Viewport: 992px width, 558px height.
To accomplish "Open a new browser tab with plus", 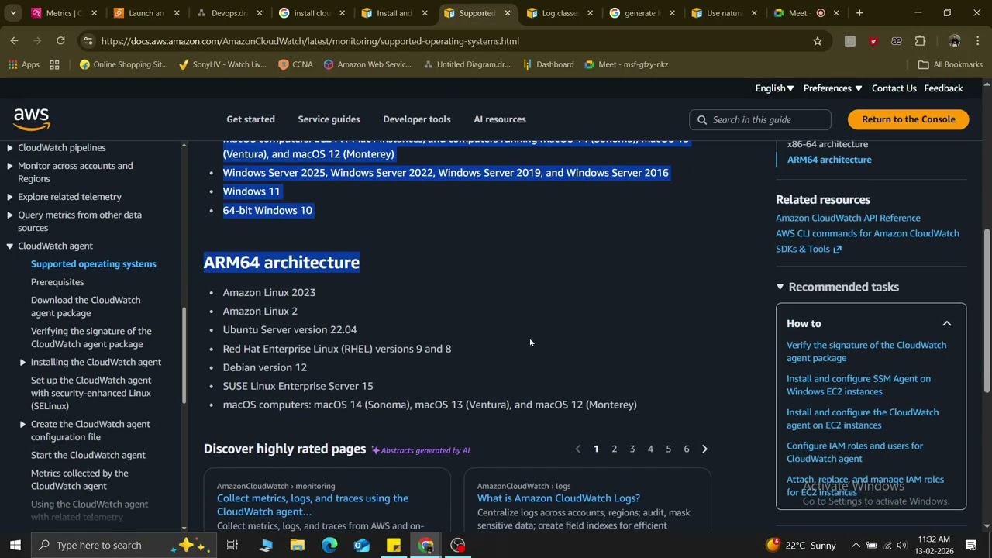I will coord(859,13).
